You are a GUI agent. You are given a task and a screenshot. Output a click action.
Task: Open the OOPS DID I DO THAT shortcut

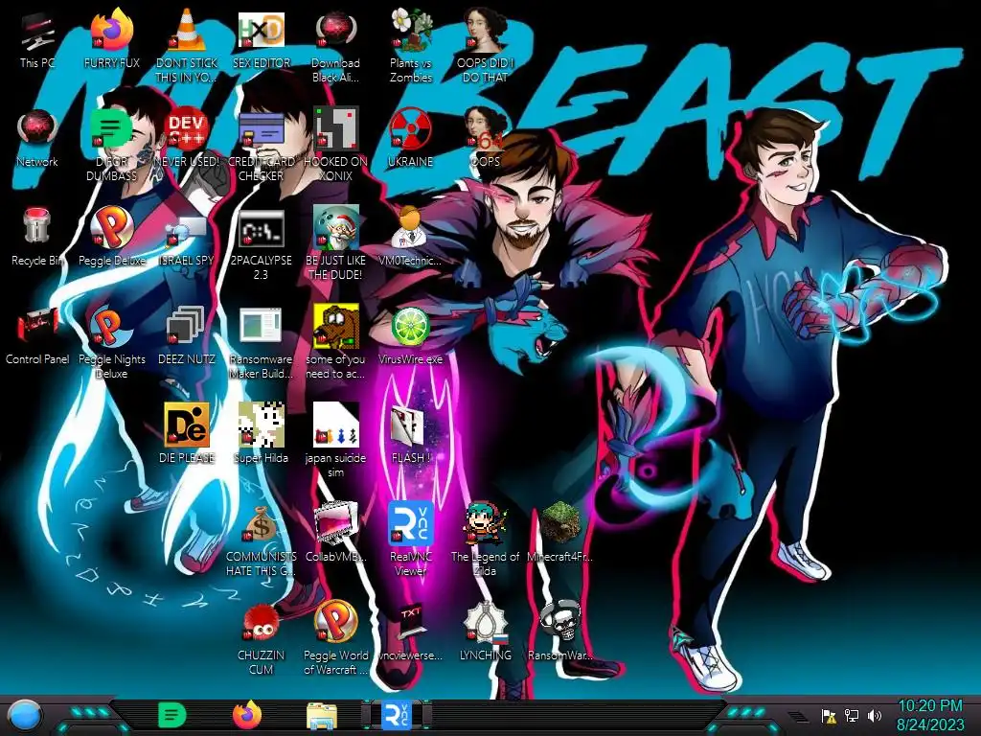[x=485, y=47]
